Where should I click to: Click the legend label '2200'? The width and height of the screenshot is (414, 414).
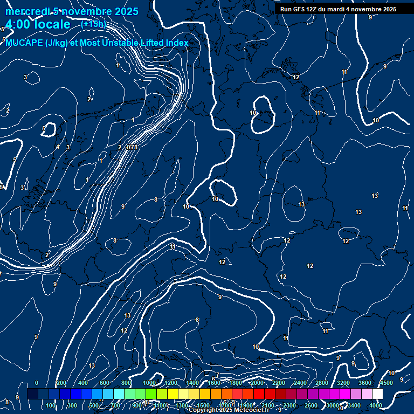pyautogui.click(x=279, y=383)
